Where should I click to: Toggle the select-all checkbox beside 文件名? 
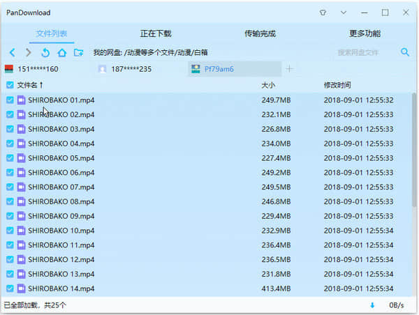[10, 85]
